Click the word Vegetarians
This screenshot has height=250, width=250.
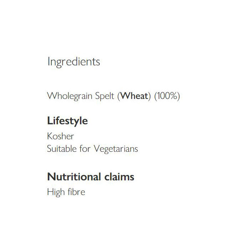(115, 149)
